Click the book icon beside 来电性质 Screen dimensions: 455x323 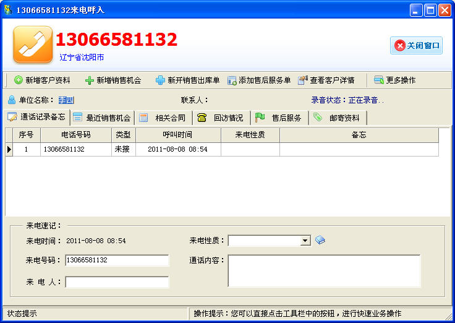click(x=320, y=240)
